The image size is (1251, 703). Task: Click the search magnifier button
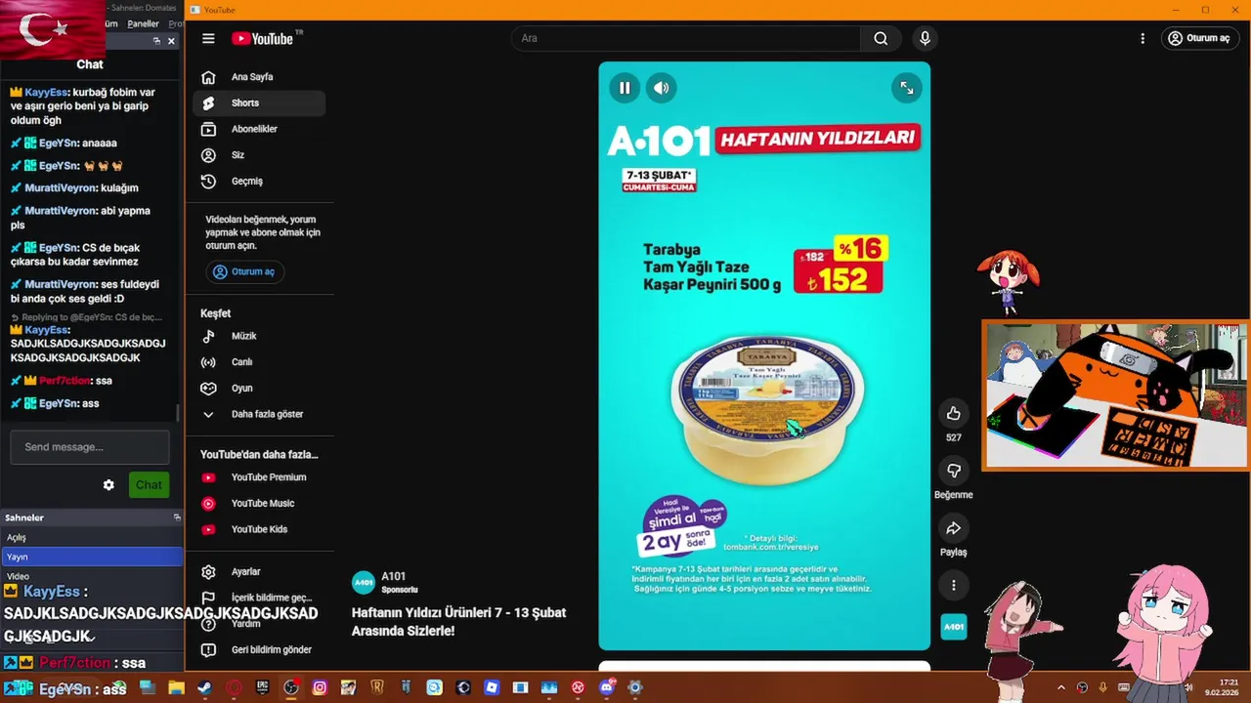click(881, 38)
